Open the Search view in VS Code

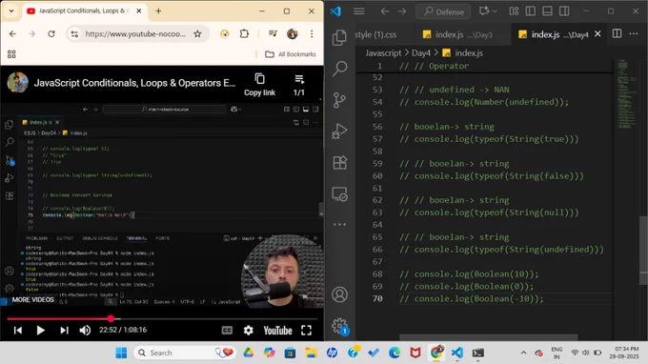[339, 69]
